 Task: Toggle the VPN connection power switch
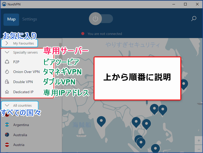(x=101, y=19)
